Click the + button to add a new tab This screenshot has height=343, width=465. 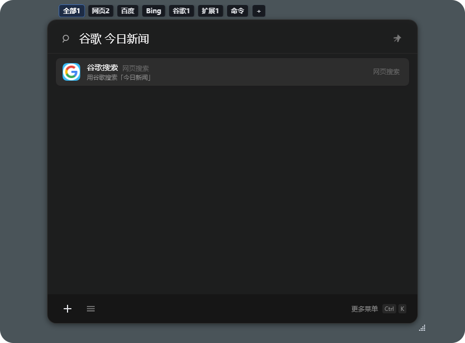click(x=259, y=11)
